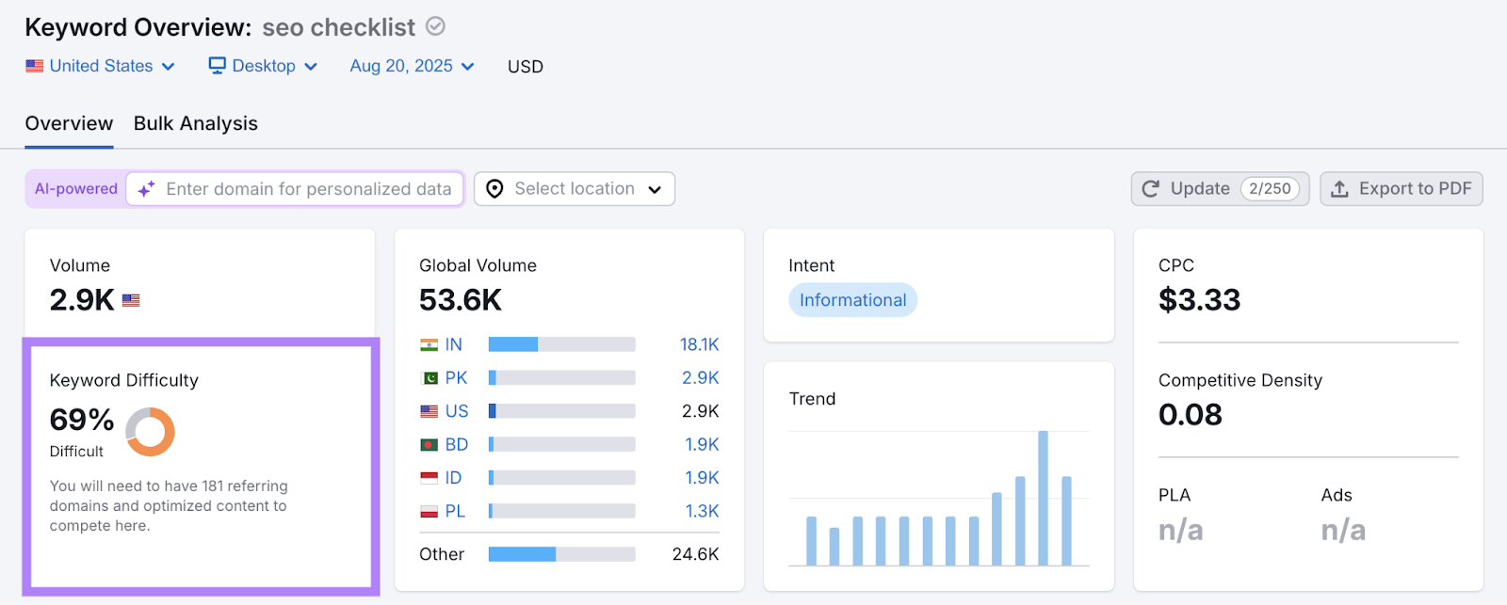Switch to the Bulk Analysis tab
The image size is (1507, 605).
click(195, 123)
